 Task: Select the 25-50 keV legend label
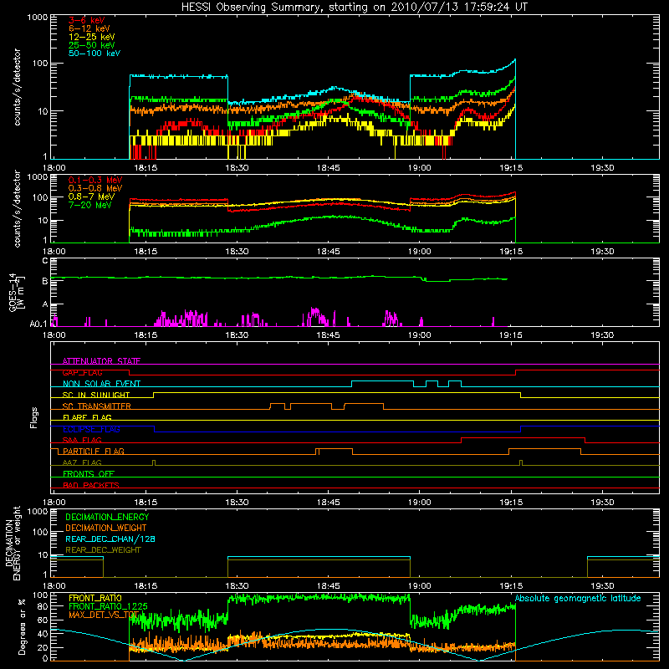92,45
